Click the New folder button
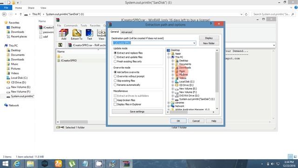Screen dimensions: 298x168 pos(209,43)
